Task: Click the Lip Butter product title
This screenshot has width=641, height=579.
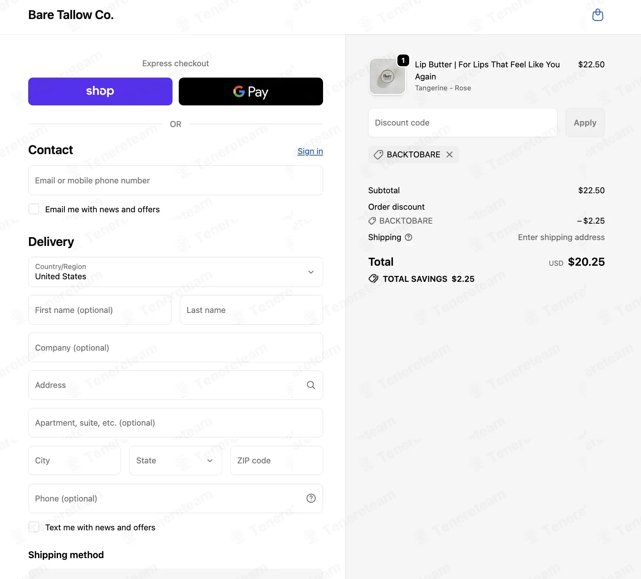Action: click(x=487, y=70)
